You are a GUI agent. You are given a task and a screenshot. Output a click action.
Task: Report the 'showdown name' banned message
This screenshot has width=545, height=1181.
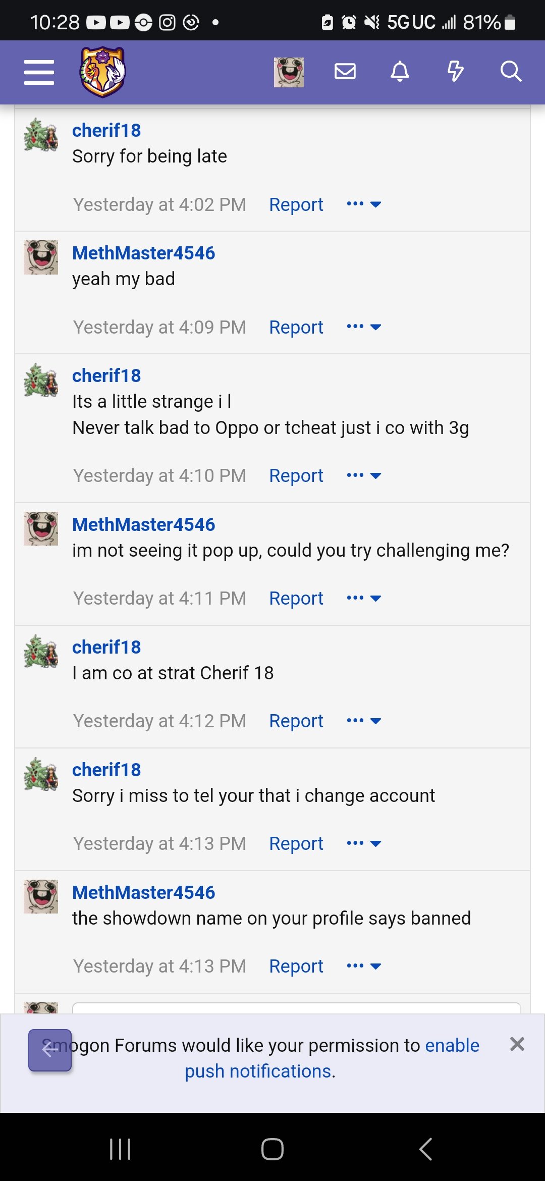pyautogui.click(x=296, y=966)
